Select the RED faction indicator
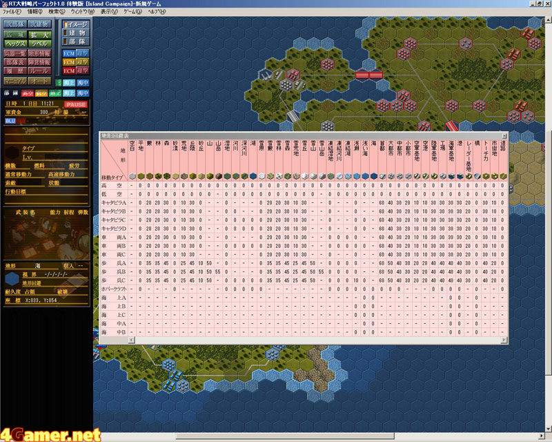Screen dimensions: 552x442 point(21,121)
